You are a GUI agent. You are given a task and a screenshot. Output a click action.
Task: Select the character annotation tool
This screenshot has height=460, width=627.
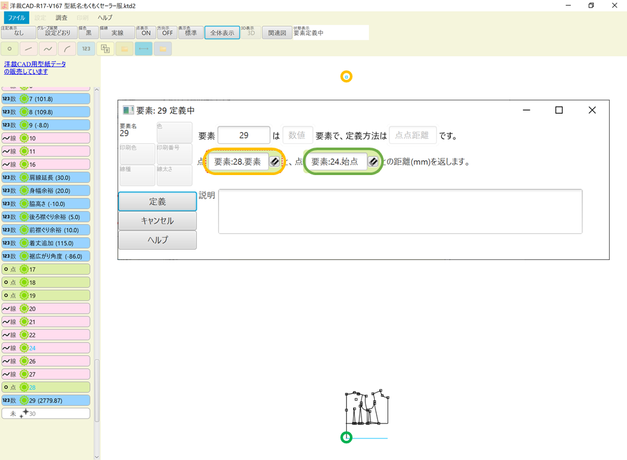tap(105, 49)
